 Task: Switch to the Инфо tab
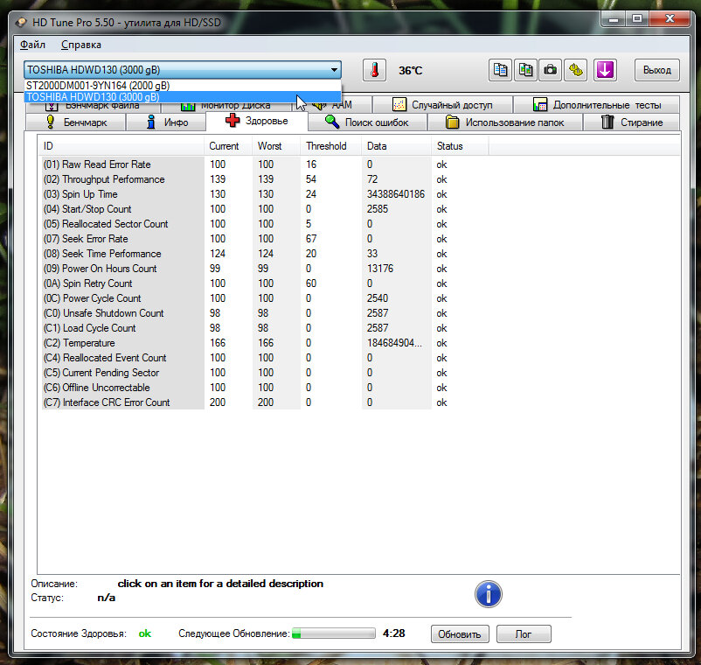click(x=166, y=122)
